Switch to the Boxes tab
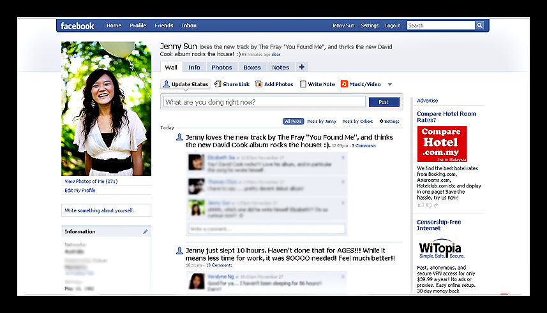 [252, 68]
